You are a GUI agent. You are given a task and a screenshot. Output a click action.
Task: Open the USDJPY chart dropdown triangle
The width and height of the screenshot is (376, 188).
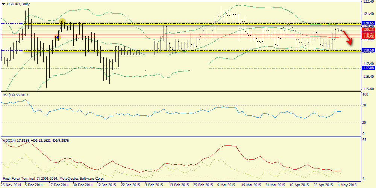[x=3, y=4]
